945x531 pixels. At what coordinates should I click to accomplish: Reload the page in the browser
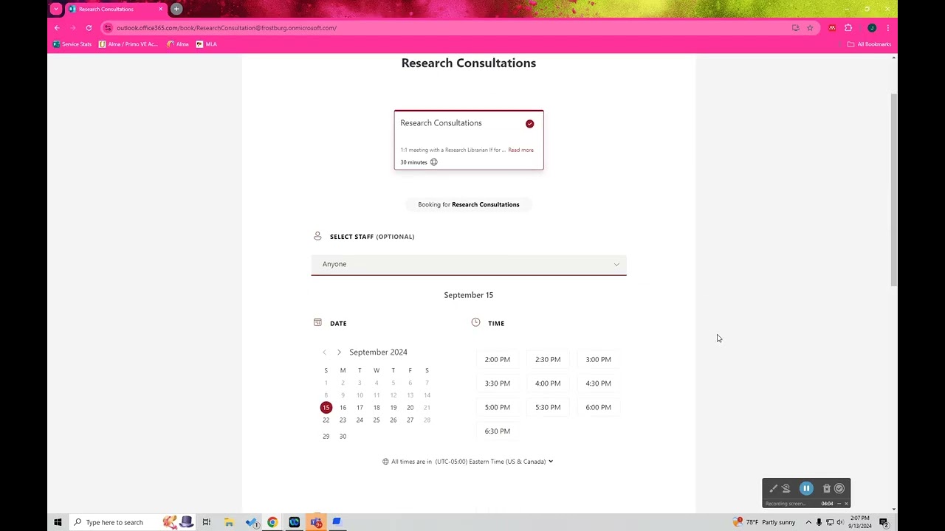point(89,28)
